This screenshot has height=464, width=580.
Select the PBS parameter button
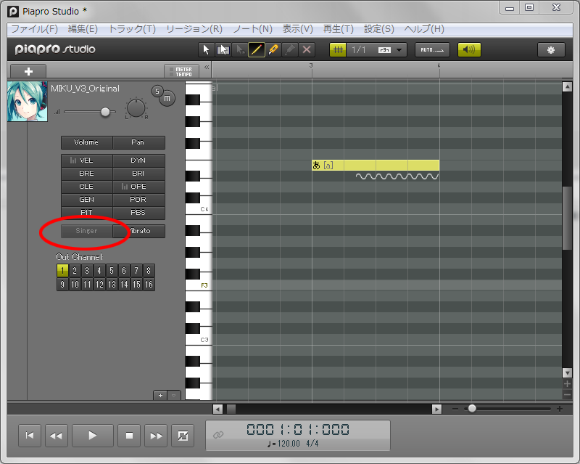point(138,212)
